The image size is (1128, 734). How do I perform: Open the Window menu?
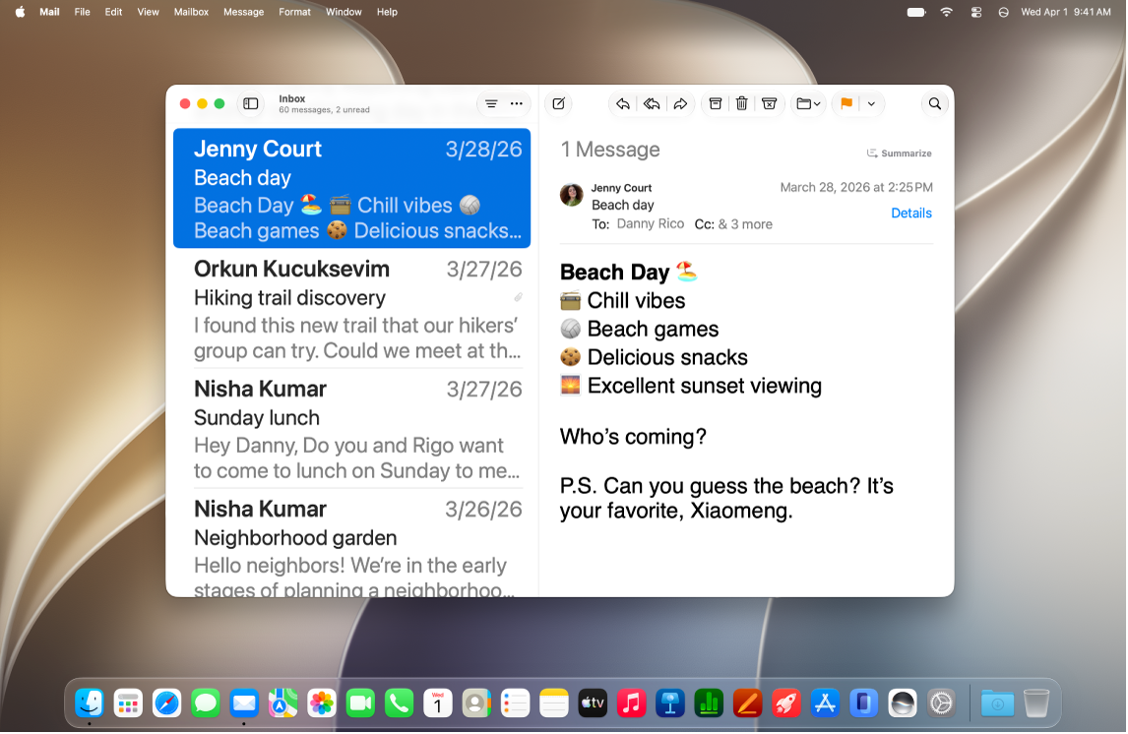point(344,12)
